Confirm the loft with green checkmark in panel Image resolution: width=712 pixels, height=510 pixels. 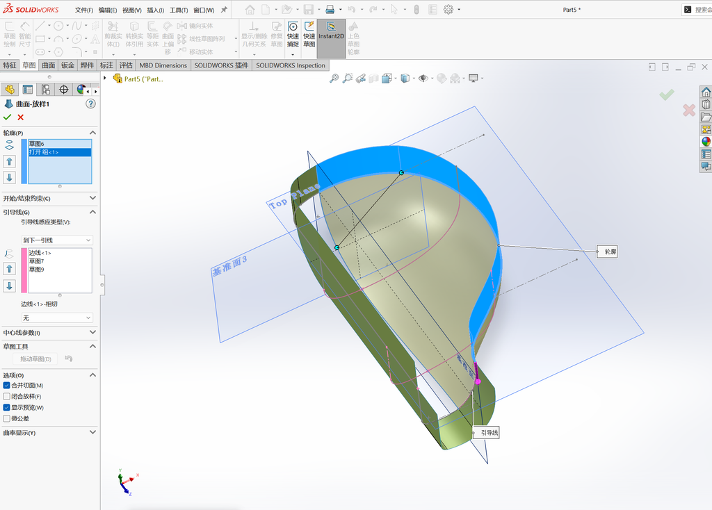tap(7, 117)
